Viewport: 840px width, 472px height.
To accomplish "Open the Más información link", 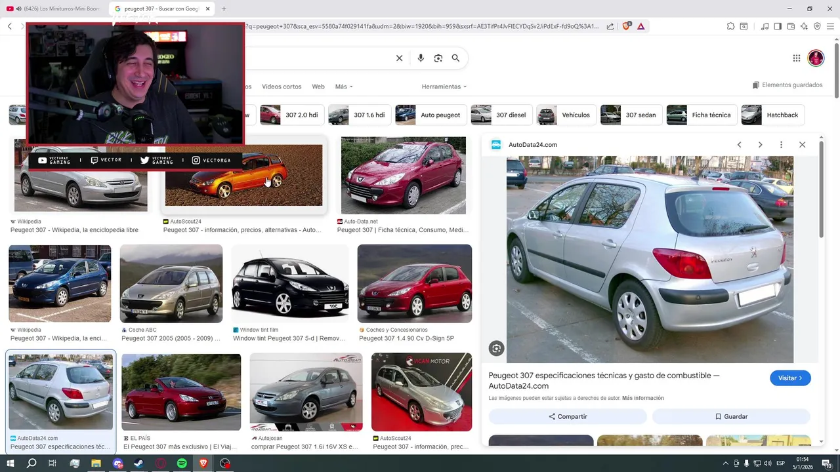I will [642, 398].
